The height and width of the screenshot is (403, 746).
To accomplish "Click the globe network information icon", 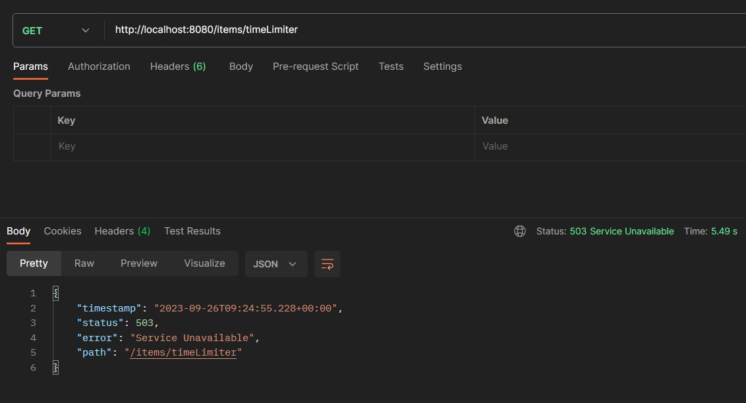I will (x=520, y=231).
